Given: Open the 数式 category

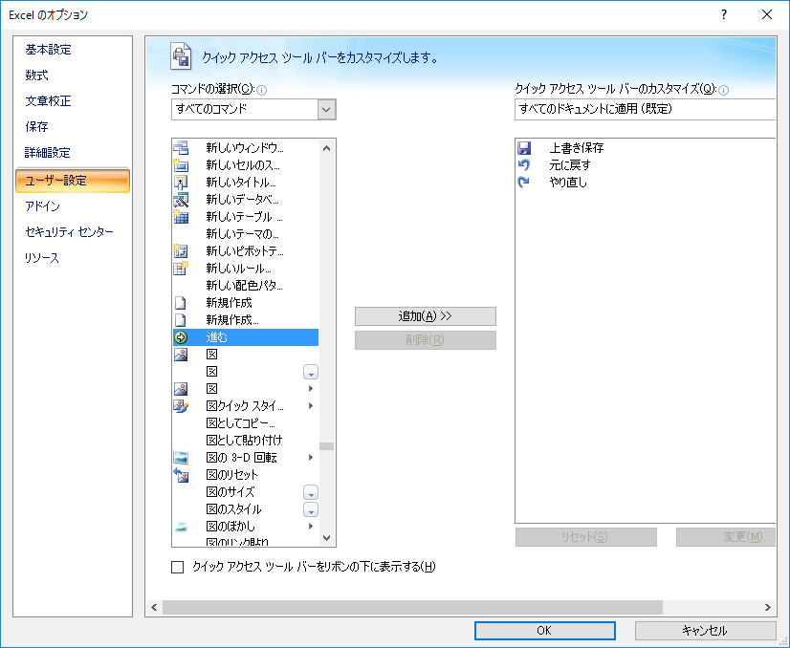Looking at the screenshot, I should tap(36, 75).
